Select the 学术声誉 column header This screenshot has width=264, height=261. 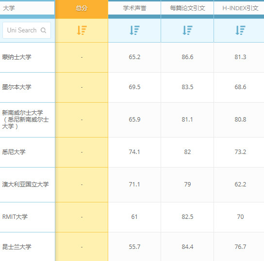click(134, 8)
